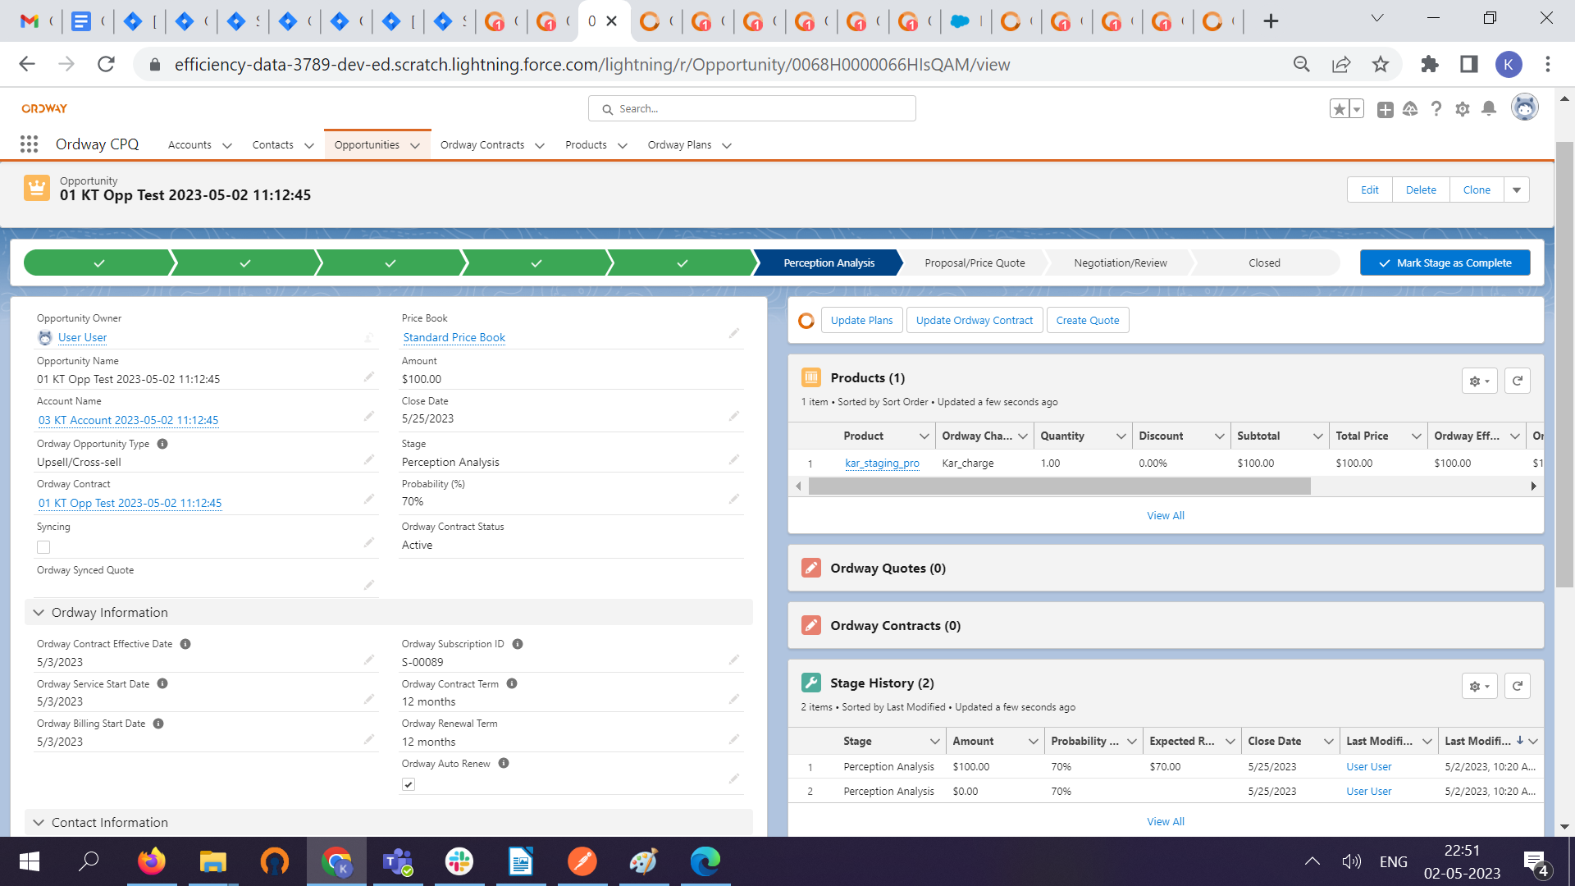Open Microsoft Teams from the taskbar
Viewport: 1575px width, 886px height.
[398, 861]
